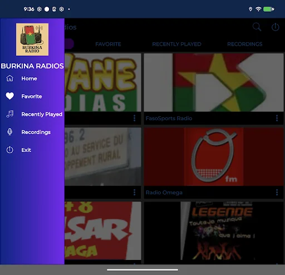Open Favorite in the side drawer
This screenshot has height=275, width=285.
coord(32,96)
